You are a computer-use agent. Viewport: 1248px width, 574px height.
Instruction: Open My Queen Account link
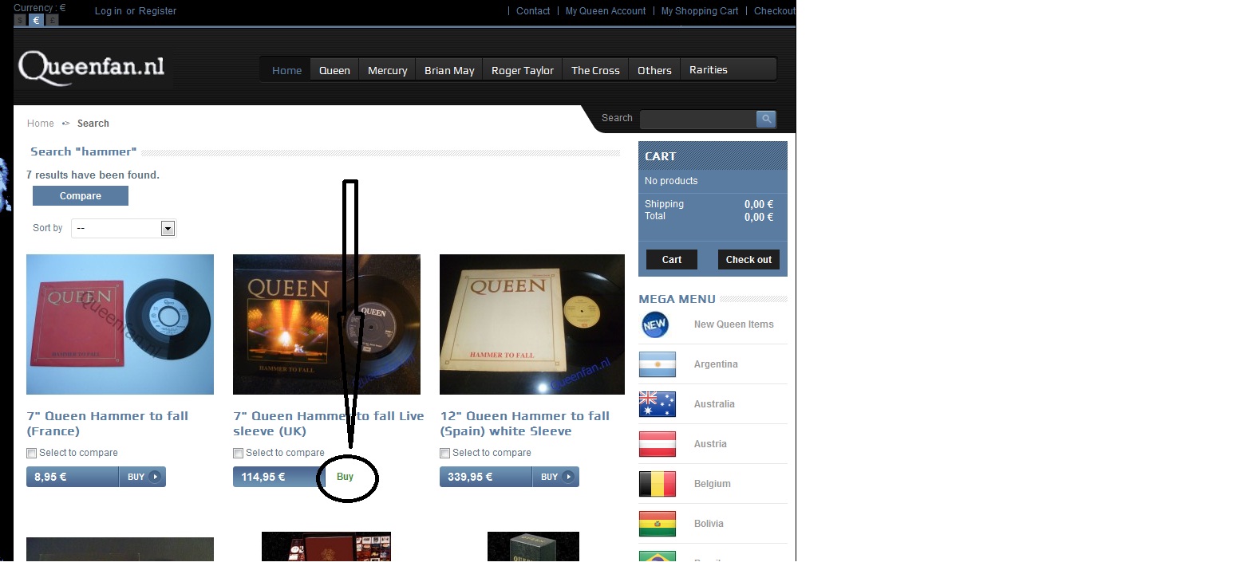(x=606, y=11)
